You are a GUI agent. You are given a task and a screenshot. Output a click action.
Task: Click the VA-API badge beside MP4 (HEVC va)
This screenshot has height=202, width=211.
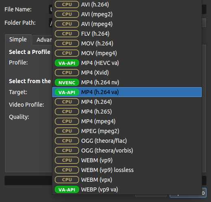click(x=67, y=63)
